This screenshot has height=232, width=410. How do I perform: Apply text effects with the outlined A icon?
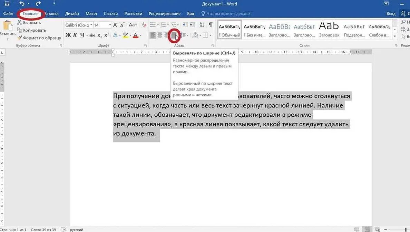point(115,35)
